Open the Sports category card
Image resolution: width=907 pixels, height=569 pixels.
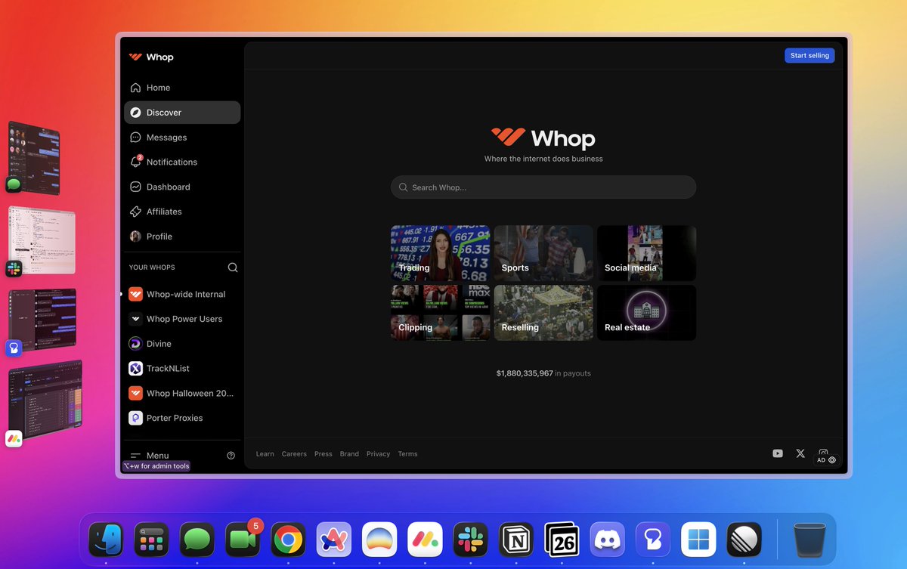coord(543,253)
